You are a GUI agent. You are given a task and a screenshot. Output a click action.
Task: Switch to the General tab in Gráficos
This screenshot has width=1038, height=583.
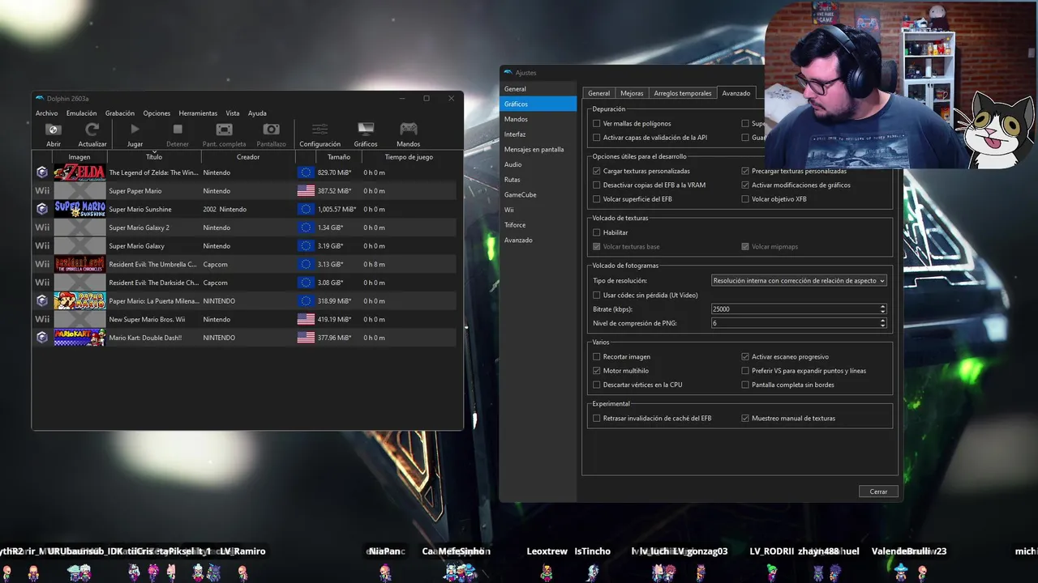[x=598, y=93]
